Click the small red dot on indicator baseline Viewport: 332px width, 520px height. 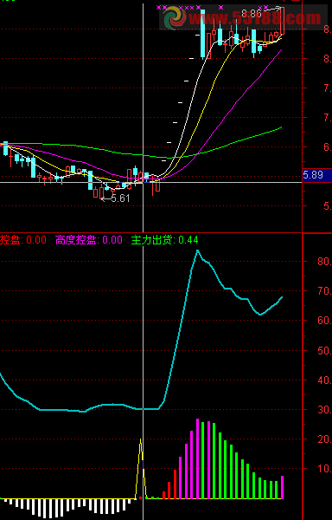click(140, 497)
